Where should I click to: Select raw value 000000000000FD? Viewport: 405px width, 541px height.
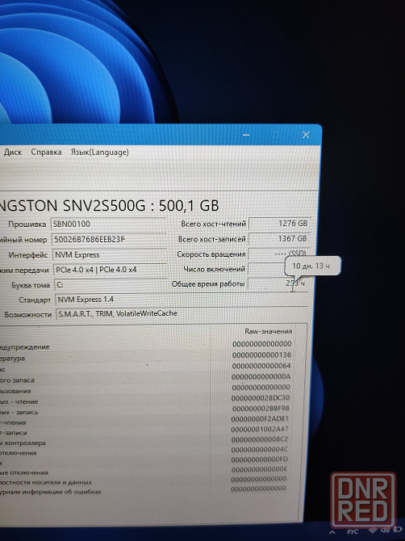click(x=259, y=459)
